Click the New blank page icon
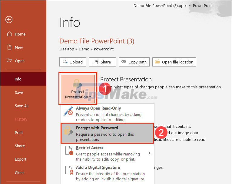 click(9, 47)
